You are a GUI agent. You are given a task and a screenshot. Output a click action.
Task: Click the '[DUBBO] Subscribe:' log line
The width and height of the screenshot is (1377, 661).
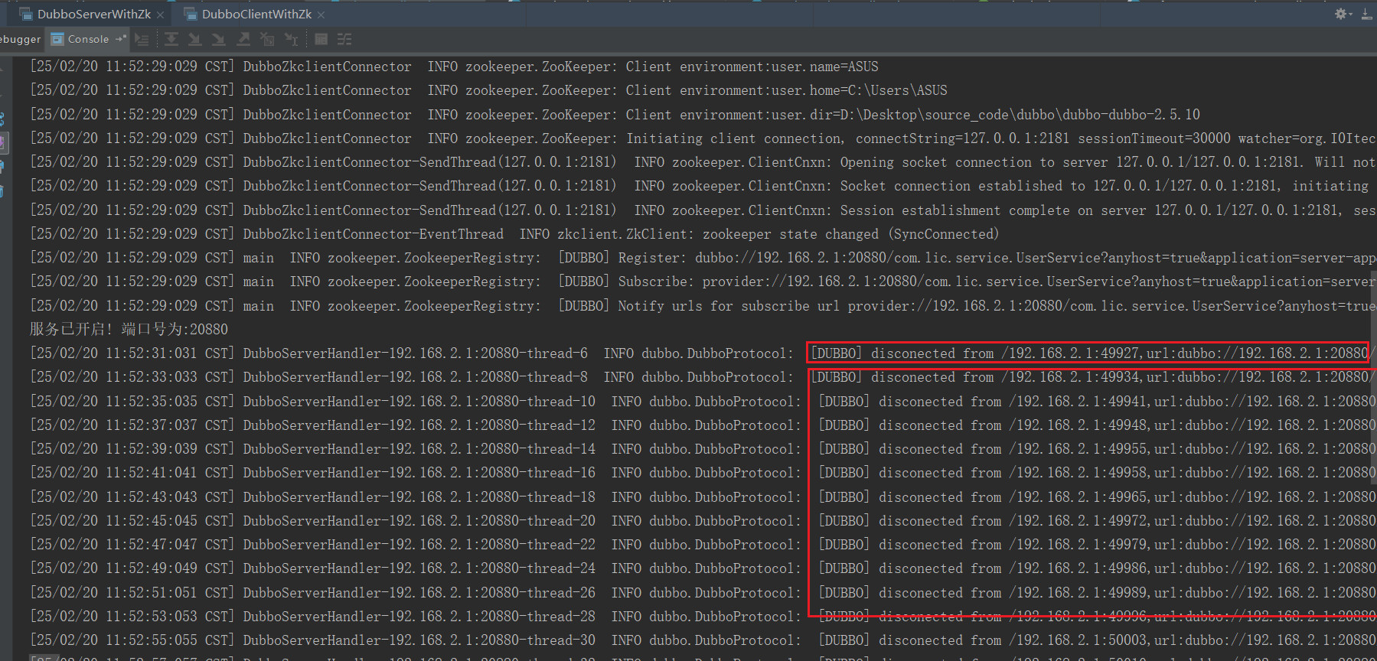coord(703,282)
